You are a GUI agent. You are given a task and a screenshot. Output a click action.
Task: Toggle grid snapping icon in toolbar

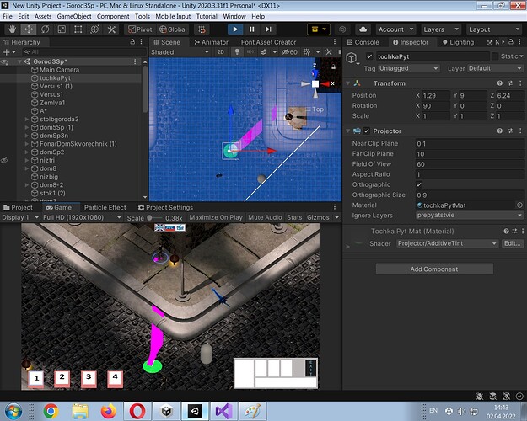coord(202,29)
